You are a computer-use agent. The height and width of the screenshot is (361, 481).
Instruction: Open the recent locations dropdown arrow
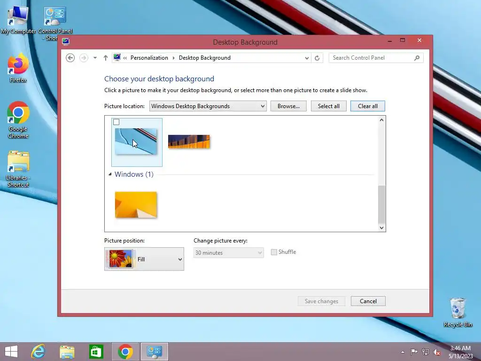pyautogui.click(x=95, y=58)
